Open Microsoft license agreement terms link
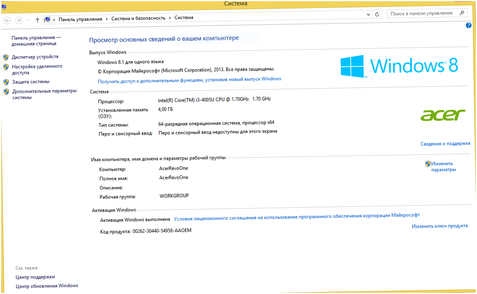The width and height of the screenshot is (477, 294). coord(296,217)
